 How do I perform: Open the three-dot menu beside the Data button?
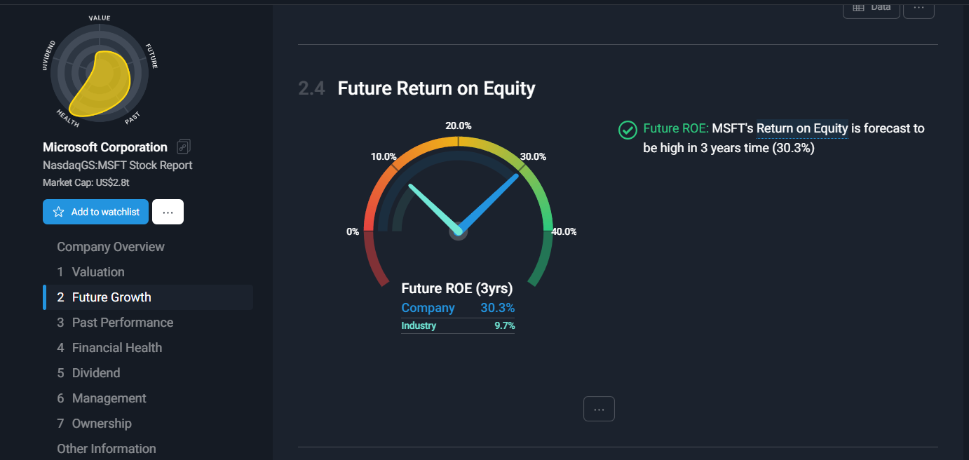coord(919,7)
